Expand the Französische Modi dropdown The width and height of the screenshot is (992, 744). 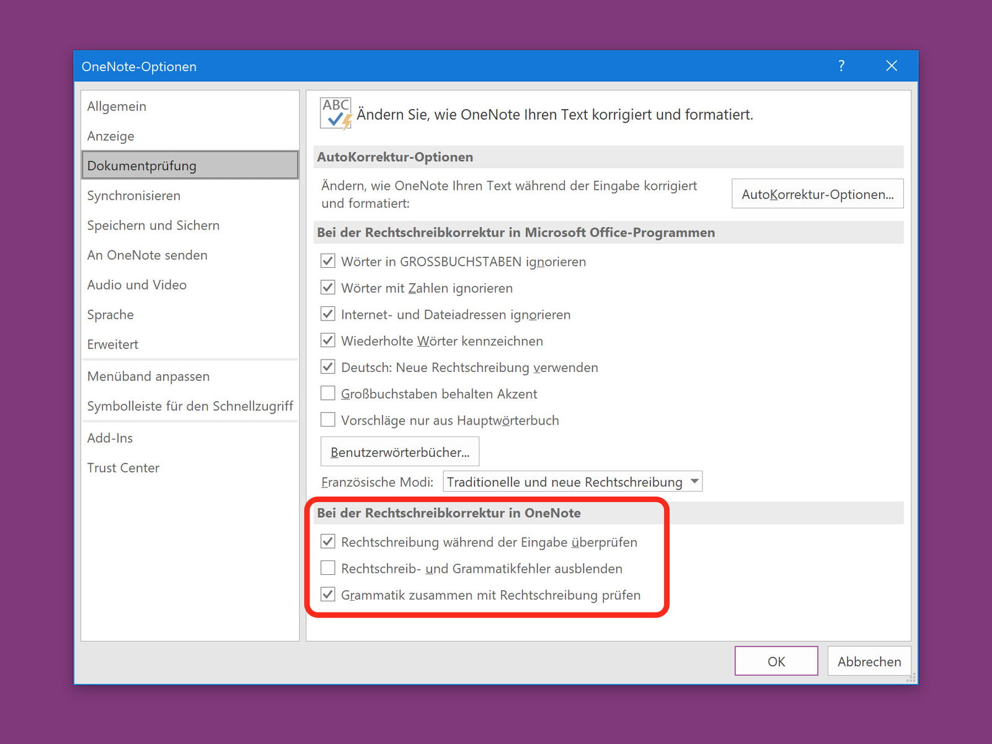coord(572,482)
